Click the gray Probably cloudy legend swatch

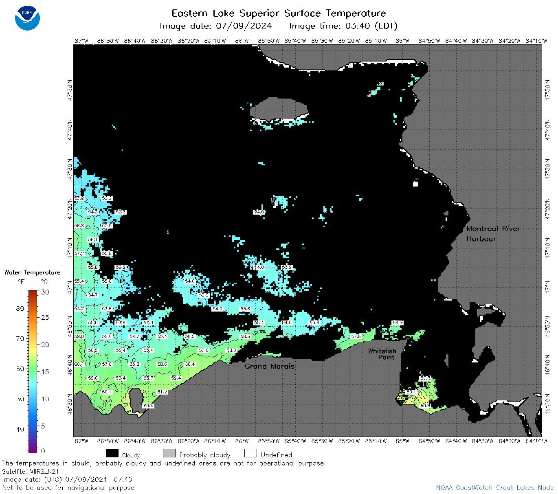(169, 453)
